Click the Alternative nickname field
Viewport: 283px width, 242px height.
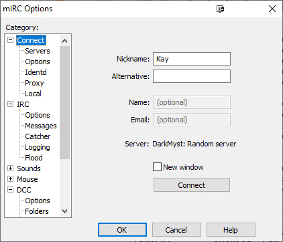(192, 76)
